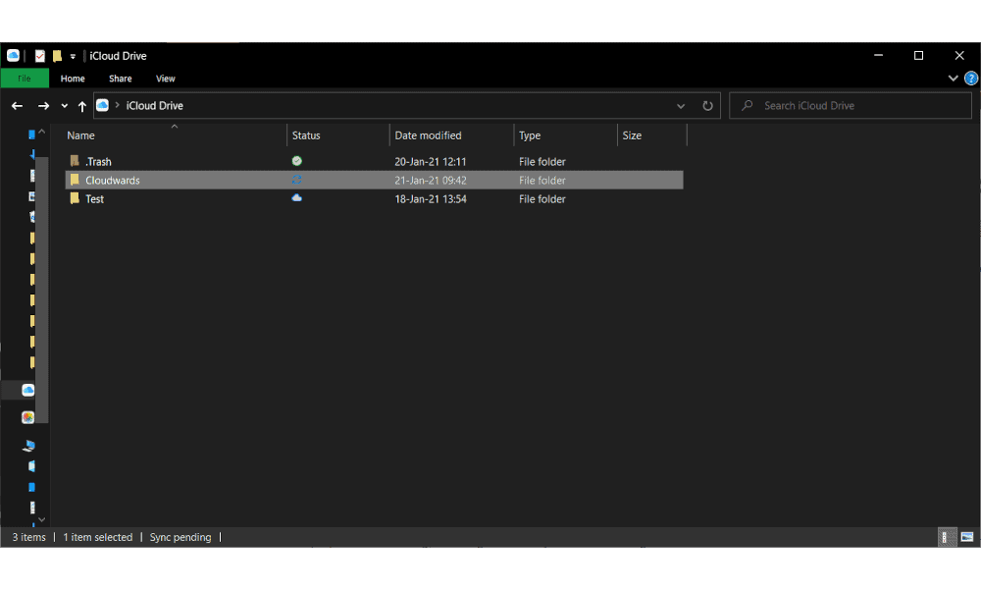
Task: Switch to the View ribbon tab
Action: tap(165, 78)
